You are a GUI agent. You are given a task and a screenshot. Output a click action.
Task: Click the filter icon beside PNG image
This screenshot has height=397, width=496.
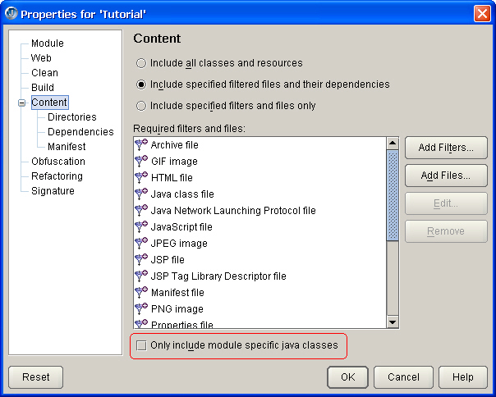(x=141, y=309)
